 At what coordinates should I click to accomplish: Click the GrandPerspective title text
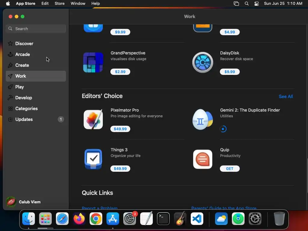point(128,53)
